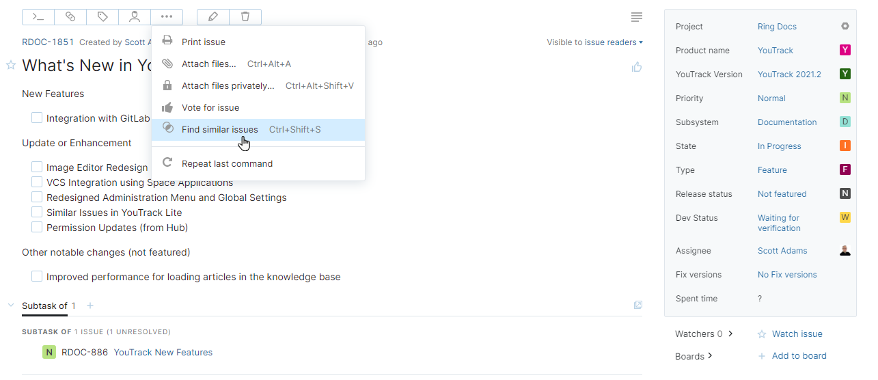Viewport: 878px width, 380px height.
Task: Check Image Editor Redesign checkbox
Action: pyautogui.click(x=37, y=167)
